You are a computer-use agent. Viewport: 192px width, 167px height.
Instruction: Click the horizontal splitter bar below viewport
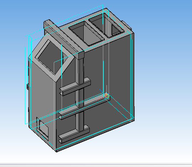point(96,164)
